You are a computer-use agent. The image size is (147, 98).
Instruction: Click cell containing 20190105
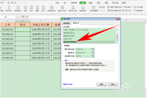click(8, 44)
